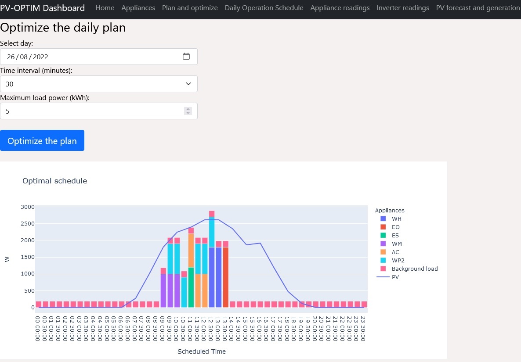Hide the PV line in legend
This screenshot has height=362, width=521.
pyautogui.click(x=395, y=277)
